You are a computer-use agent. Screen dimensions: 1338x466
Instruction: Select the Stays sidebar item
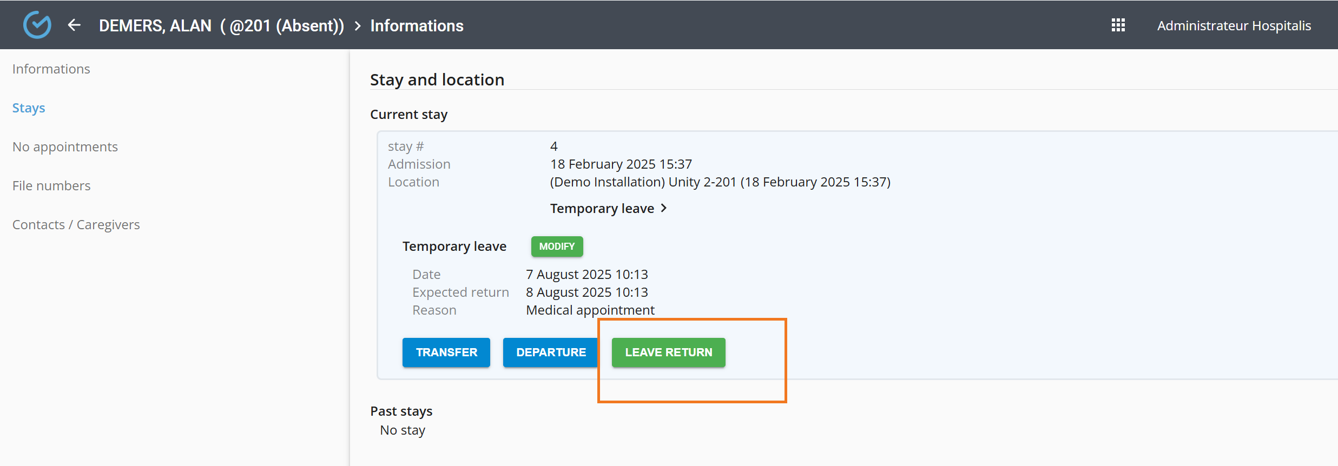pyautogui.click(x=29, y=108)
